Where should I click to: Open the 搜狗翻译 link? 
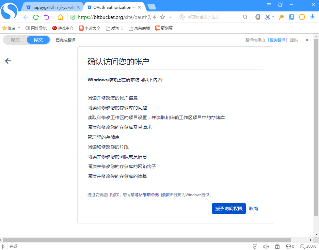278,40
